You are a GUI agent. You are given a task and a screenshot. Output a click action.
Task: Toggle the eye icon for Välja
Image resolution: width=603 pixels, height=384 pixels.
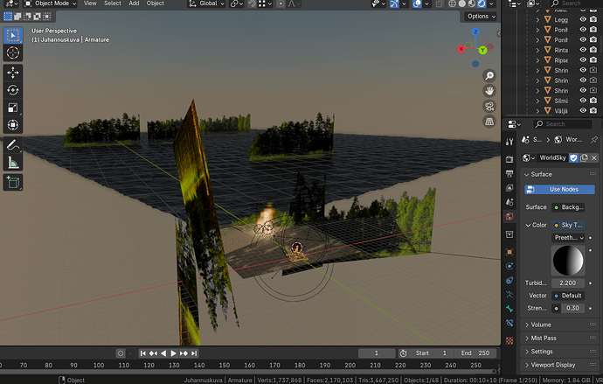583,110
